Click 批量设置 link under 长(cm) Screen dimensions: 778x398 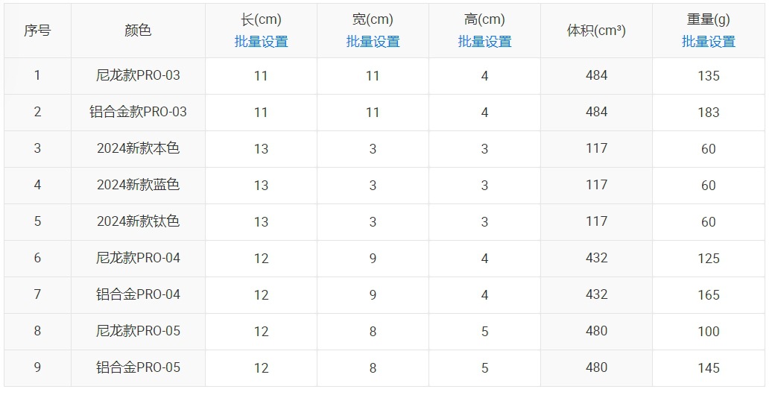point(261,42)
